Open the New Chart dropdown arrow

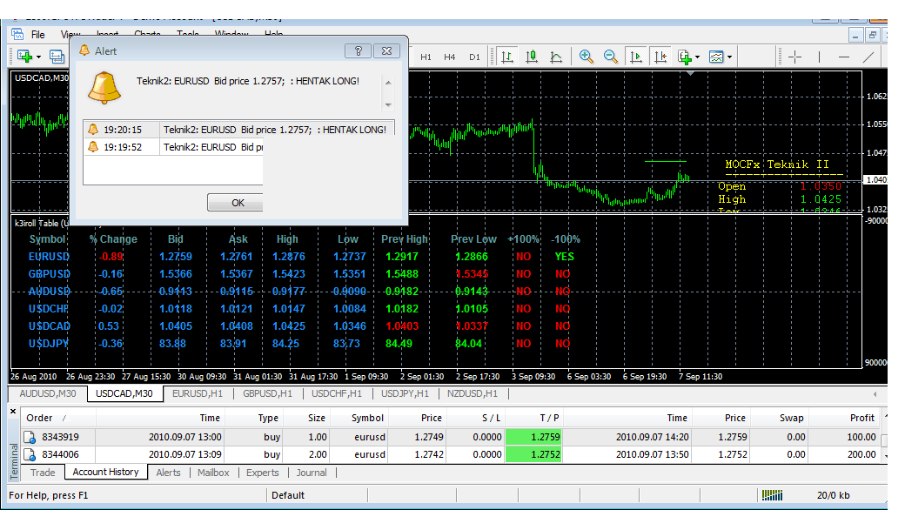click(38, 57)
